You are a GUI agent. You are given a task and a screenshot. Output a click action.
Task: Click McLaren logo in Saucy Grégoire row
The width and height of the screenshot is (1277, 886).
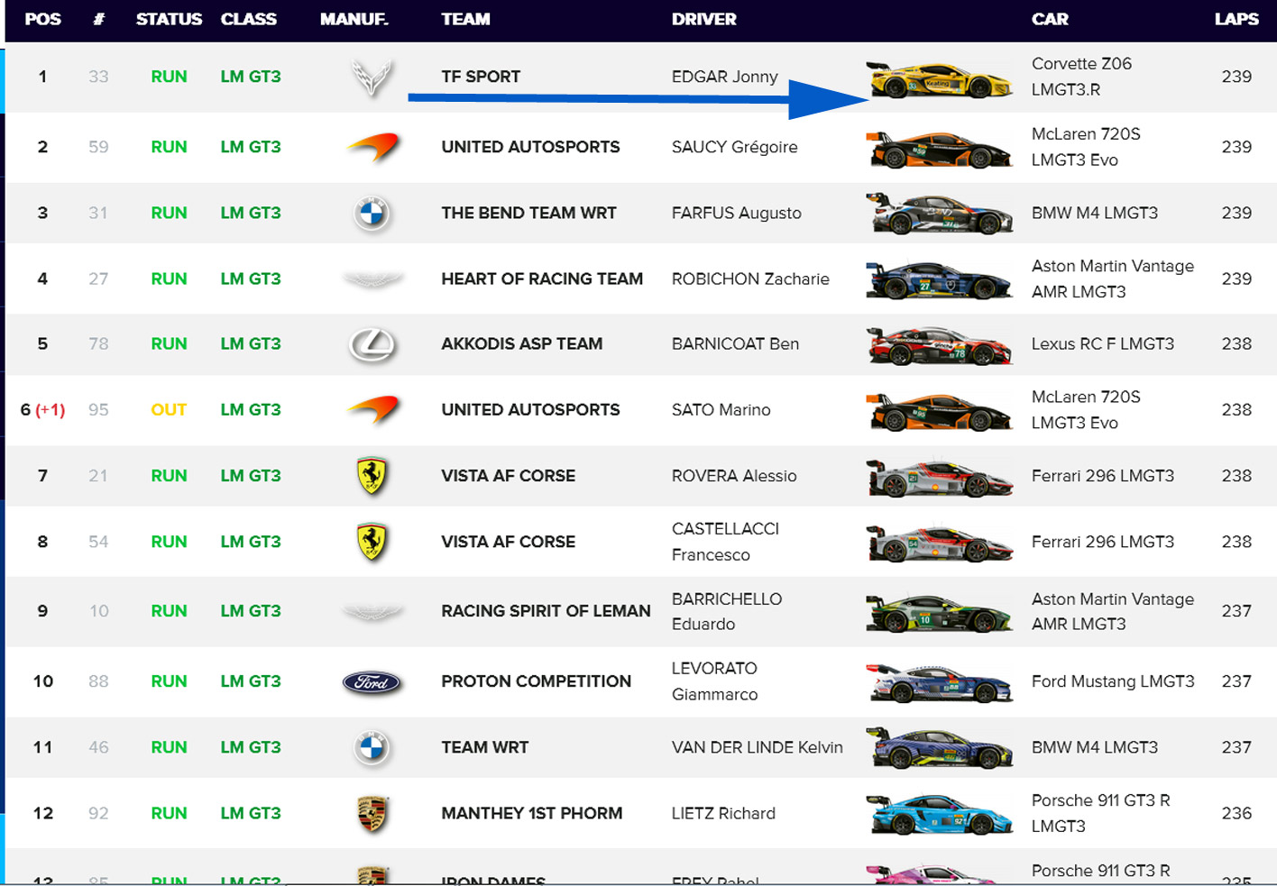coord(373,147)
